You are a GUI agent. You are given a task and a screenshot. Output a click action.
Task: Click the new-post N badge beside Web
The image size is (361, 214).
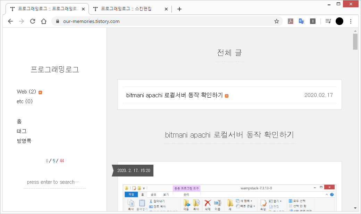point(40,92)
